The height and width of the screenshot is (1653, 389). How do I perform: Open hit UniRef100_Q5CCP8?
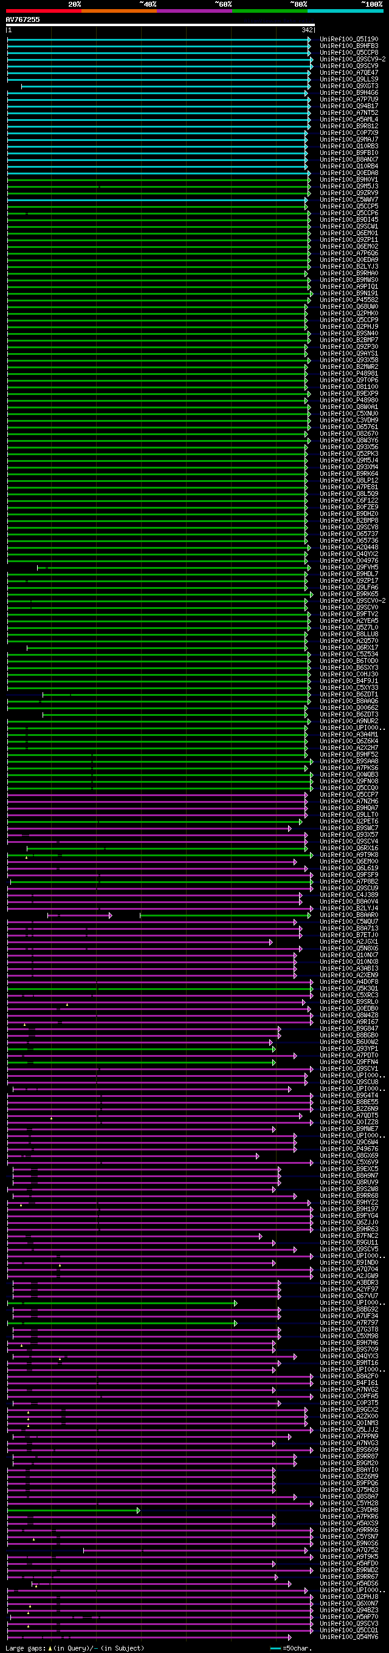tap(348, 53)
